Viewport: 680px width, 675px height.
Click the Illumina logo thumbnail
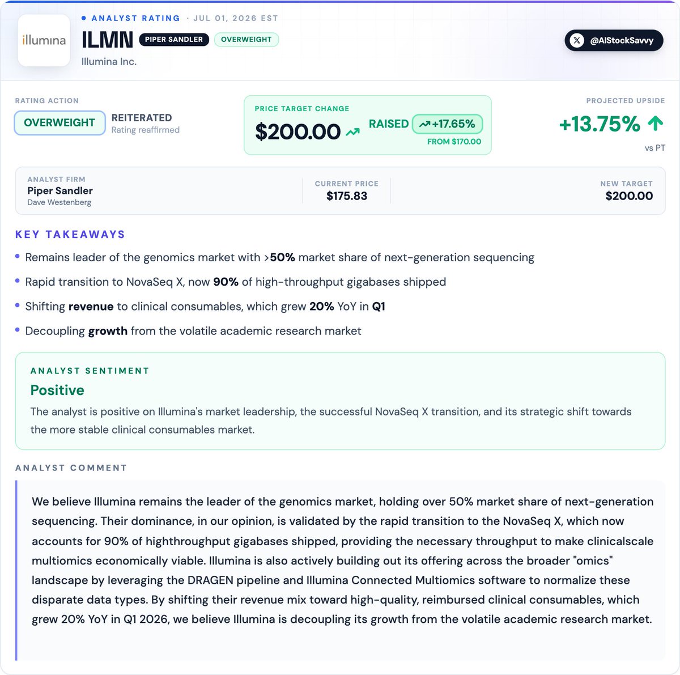click(44, 40)
